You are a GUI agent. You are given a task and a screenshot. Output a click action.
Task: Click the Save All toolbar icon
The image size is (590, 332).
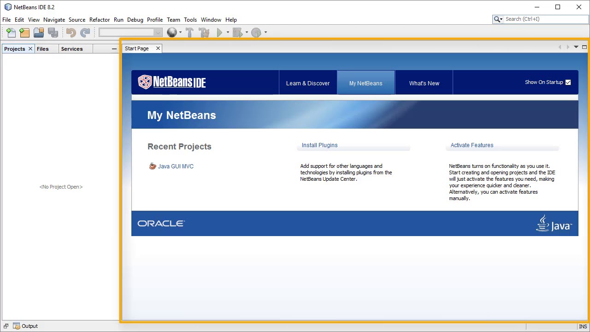coord(53,32)
